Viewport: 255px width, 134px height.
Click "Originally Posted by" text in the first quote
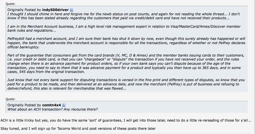click(x=24, y=10)
